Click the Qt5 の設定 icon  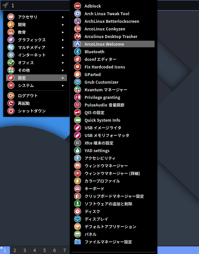78,112
